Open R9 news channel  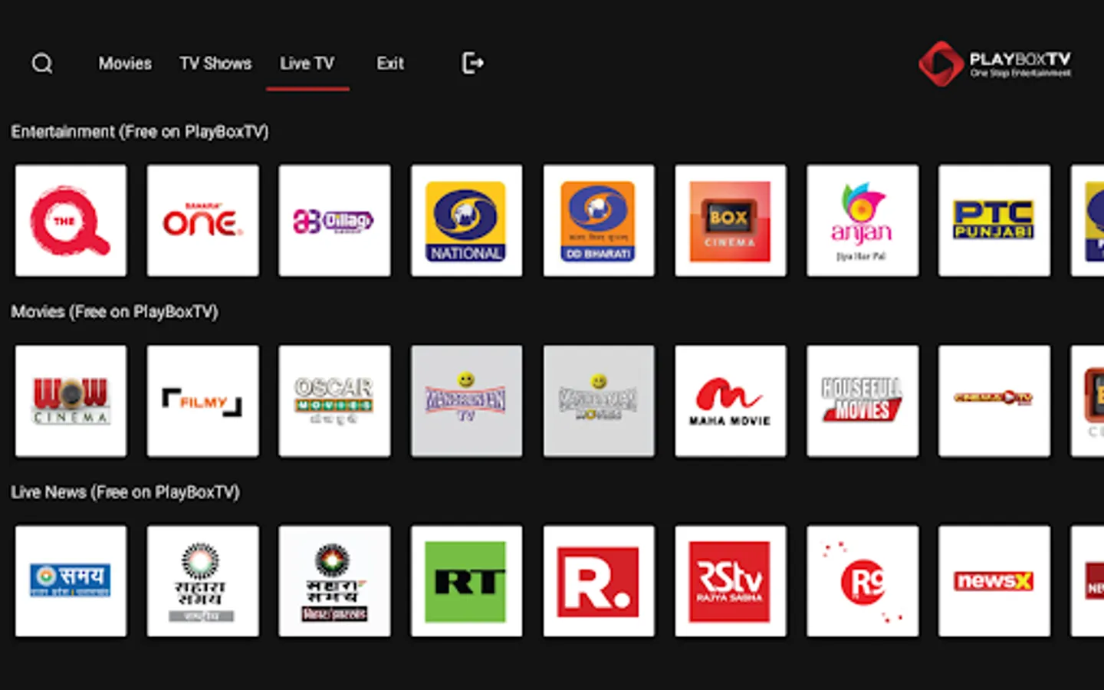(x=863, y=581)
